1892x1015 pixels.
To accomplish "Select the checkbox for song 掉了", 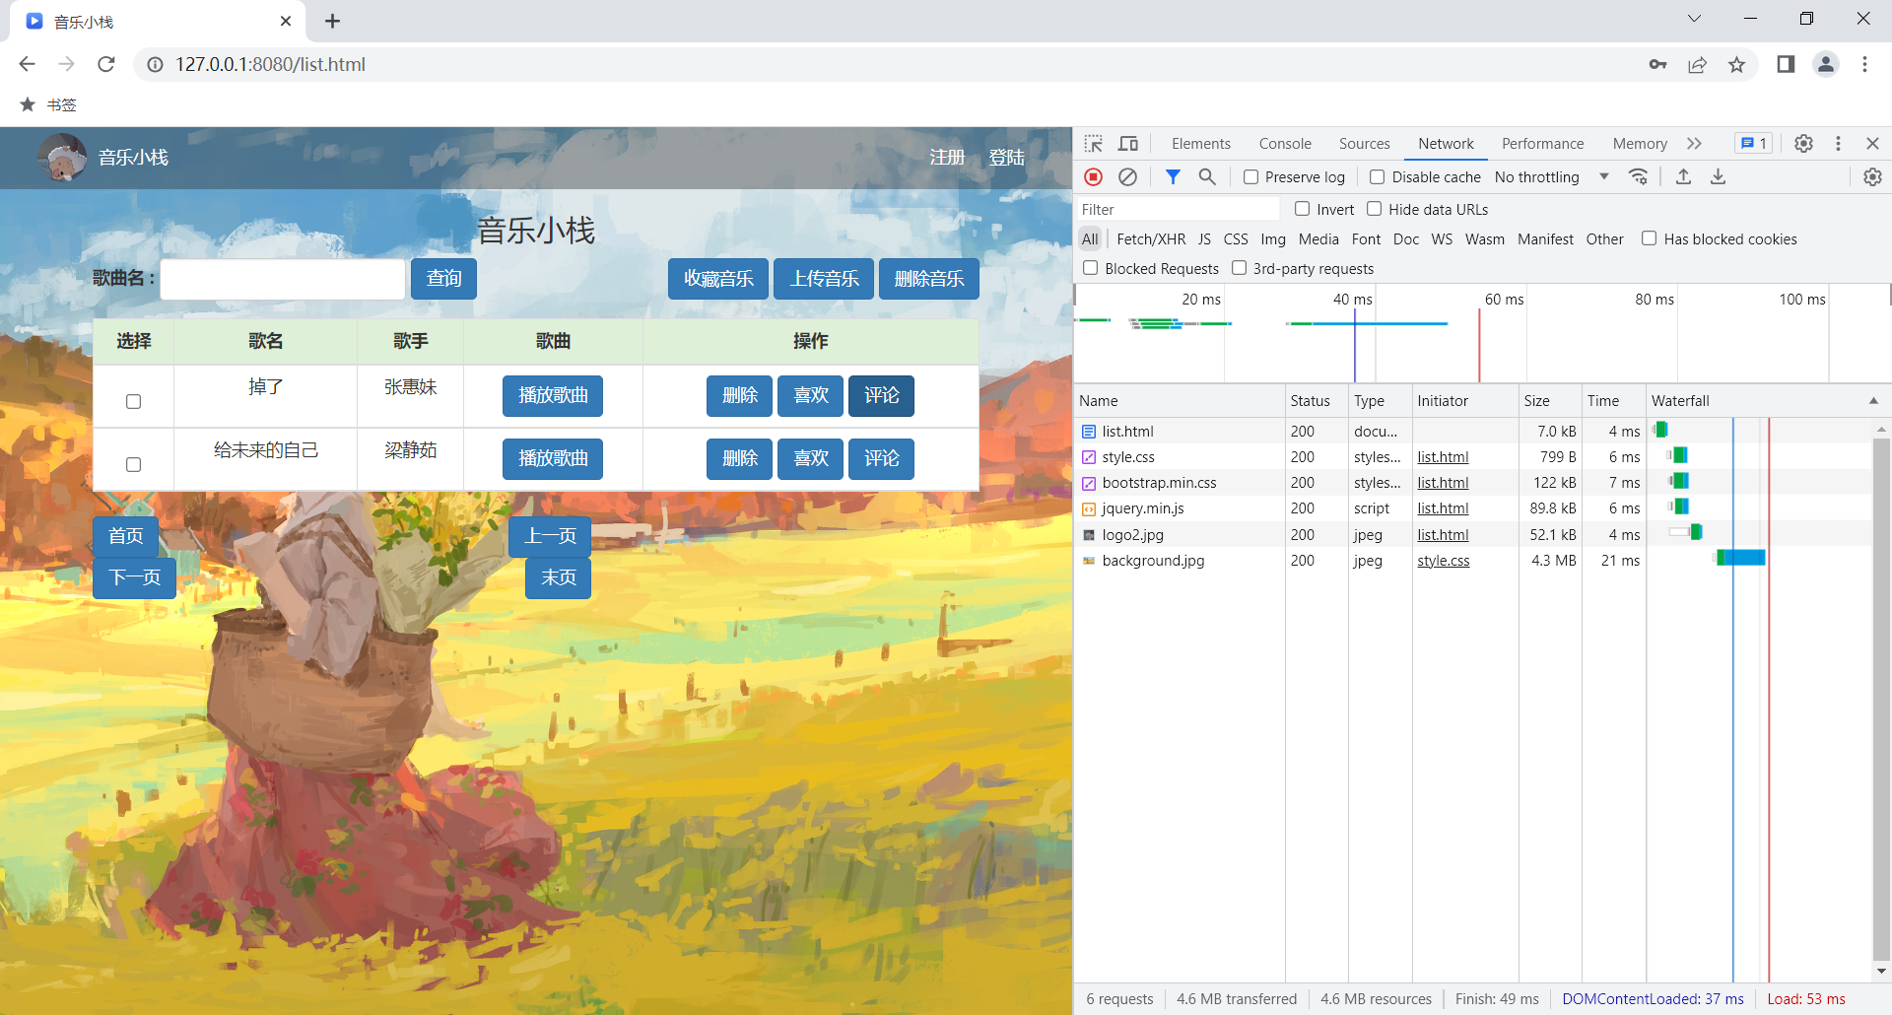I will click(134, 401).
